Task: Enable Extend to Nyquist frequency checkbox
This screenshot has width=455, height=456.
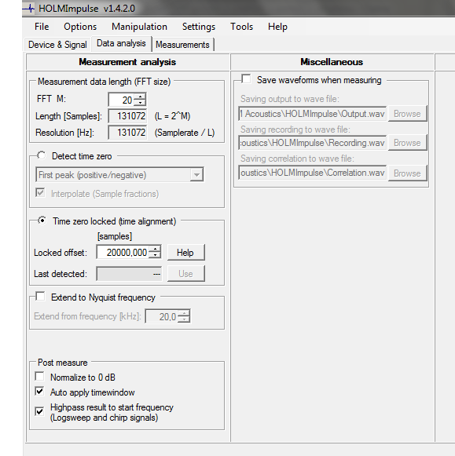Action: click(x=40, y=297)
